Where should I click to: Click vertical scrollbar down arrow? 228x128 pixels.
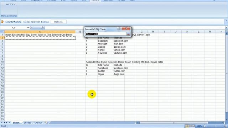point(227,119)
